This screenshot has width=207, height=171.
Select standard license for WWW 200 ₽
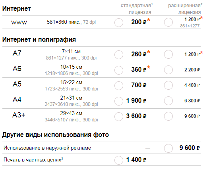pos(119,23)
